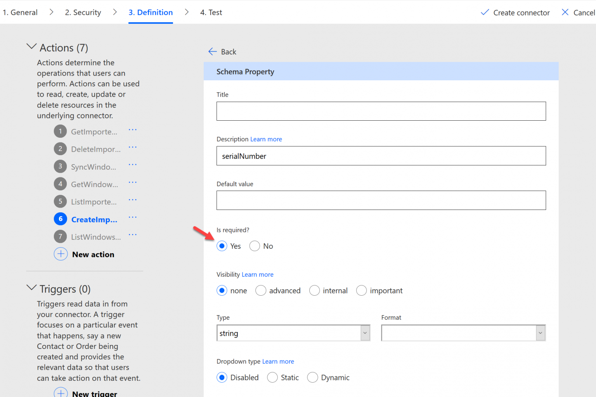Select the SyncWindo... action circle
The height and width of the screenshot is (397, 596).
click(61, 166)
